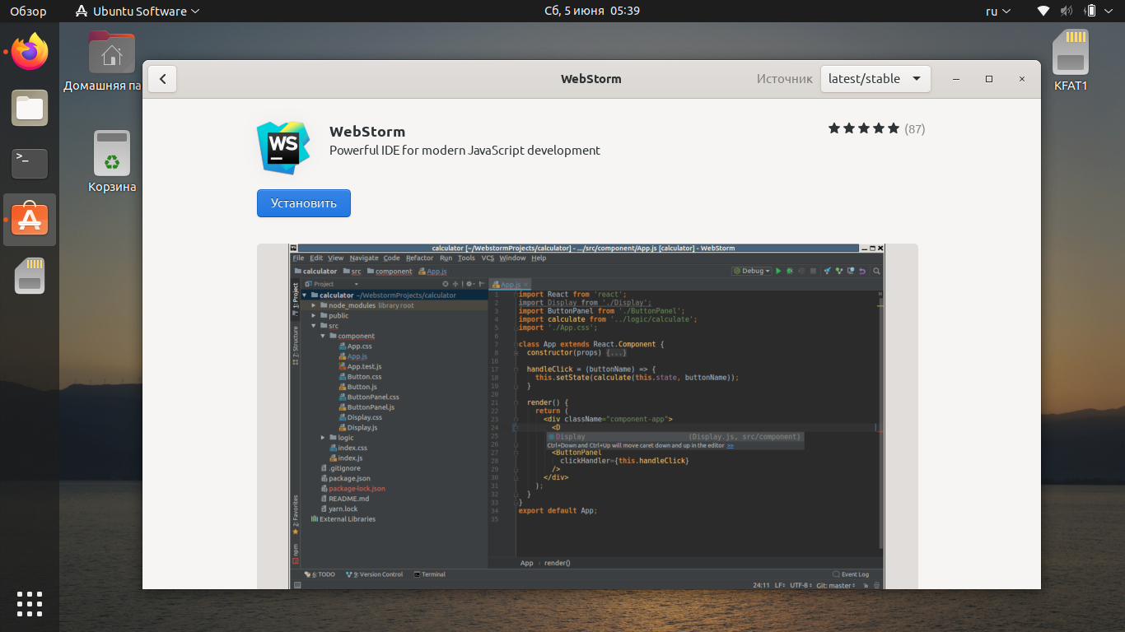The image size is (1125, 632).
Task: Launch Terminal from the dock
Action: tap(30, 163)
